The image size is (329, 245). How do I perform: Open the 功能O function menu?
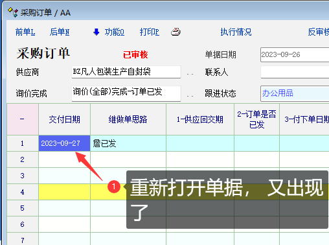[x=115, y=32]
